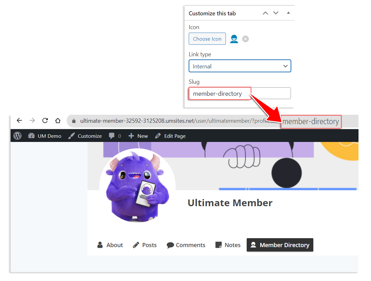Open comments bubble in admin bar
This screenshot has height=281, width=371.
click(x=115, y=136)
